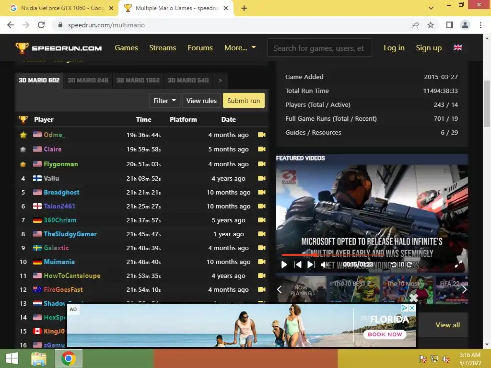Click the BOOK NOW ad button
Image resolution: width=491 pixels, height=368 pixels.
point(385,334)
